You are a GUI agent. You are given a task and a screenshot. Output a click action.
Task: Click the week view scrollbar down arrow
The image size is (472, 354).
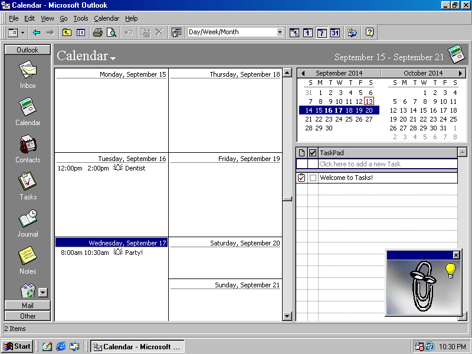(x=287, y=316)
